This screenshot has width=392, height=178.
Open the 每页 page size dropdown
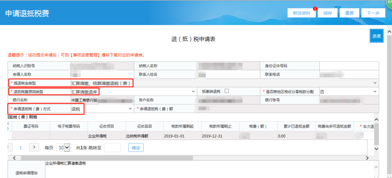coord(64,147)
